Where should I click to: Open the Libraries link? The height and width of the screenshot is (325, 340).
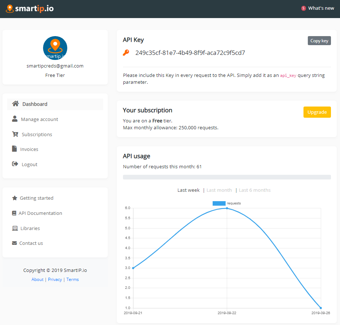tap(30, 229)
